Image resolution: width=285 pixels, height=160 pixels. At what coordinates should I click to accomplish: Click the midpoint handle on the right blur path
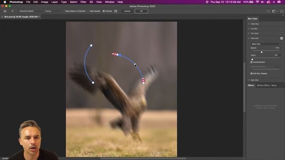tap(135, 64)
